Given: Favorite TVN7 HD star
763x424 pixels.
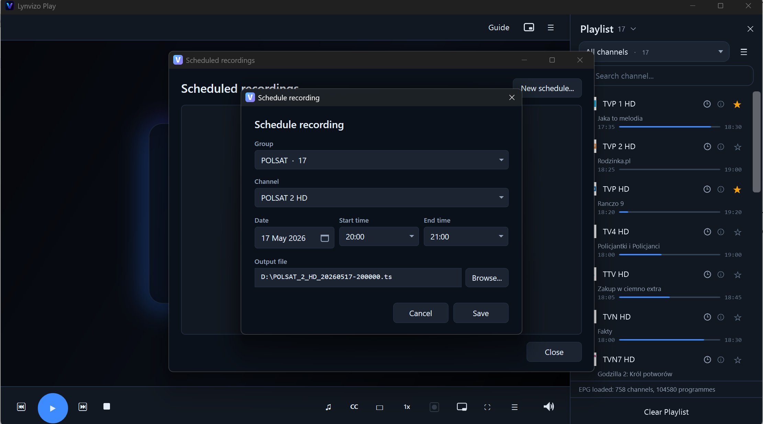Looking at the screenshot, I should pos(737,360).
